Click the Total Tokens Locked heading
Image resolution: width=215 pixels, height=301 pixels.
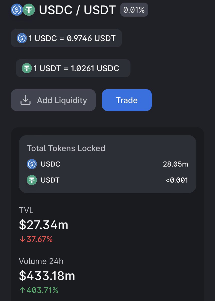(x=66, y=148)
